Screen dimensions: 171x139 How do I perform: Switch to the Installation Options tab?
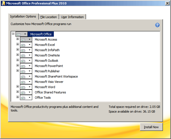coord(23,16)
